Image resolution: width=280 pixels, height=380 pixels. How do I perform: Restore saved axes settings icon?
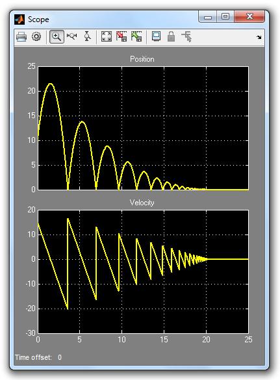[136, 36]
